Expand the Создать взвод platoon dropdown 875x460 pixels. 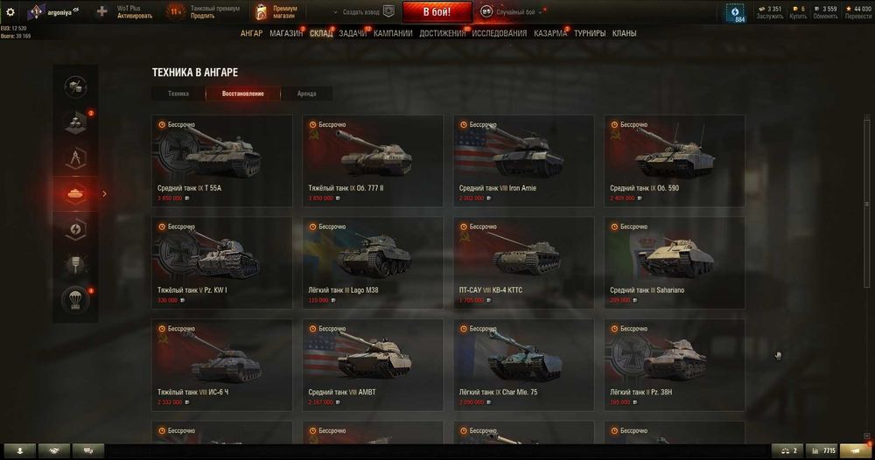click(x=363, y=11)
